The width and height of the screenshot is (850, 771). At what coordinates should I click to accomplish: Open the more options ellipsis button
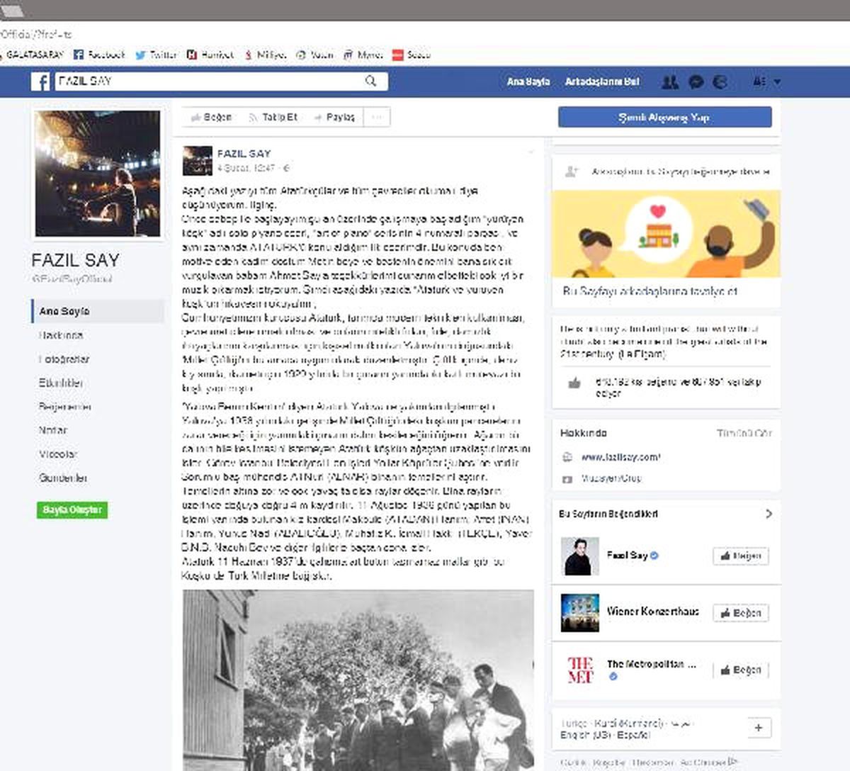[377, 118]
